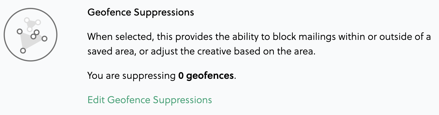This screenshot has height=115, width=439.
Task: Click the faded top-left node in the icon
Action: point(27,20)
